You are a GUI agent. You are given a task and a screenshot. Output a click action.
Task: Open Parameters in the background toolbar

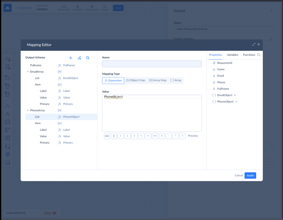coord(64,8)
